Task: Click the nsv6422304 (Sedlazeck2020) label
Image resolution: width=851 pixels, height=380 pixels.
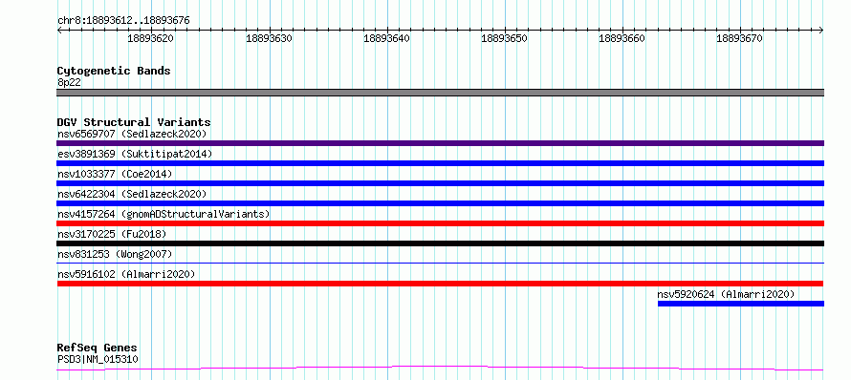Action: tap(132, 194)
